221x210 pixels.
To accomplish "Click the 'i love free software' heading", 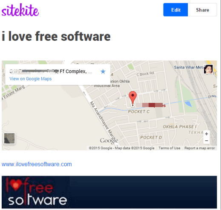I will tap(56, 37).
